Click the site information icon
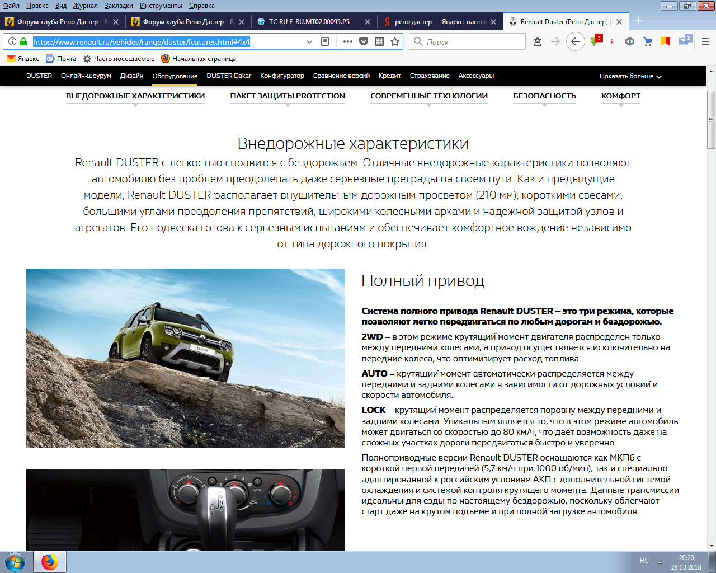Screen dimensions: 716x573 click(12, 41)
